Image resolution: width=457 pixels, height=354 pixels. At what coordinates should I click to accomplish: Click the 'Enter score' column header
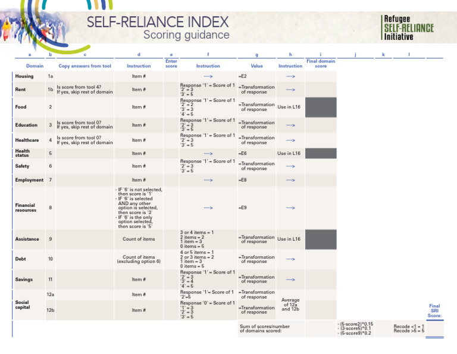[171, 64]
